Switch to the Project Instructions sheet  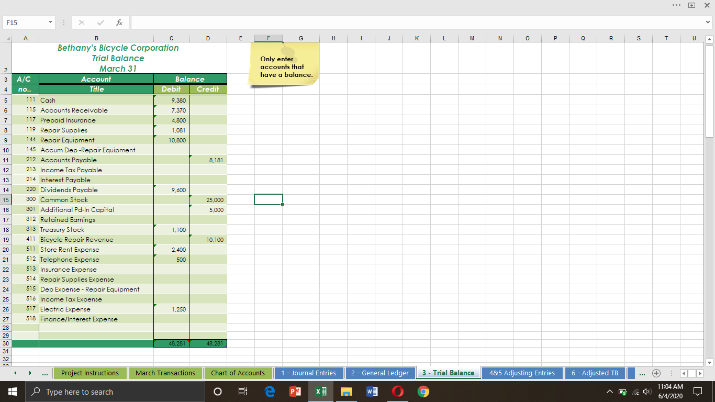[x=90, y=373]
